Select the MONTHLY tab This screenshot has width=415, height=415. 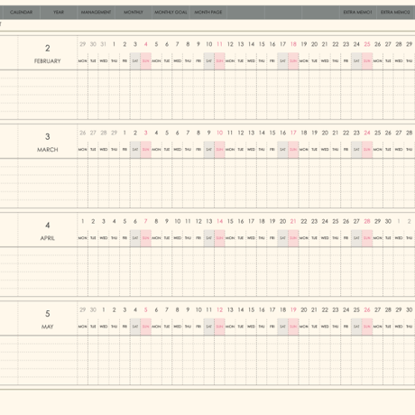tap(134, 13)
